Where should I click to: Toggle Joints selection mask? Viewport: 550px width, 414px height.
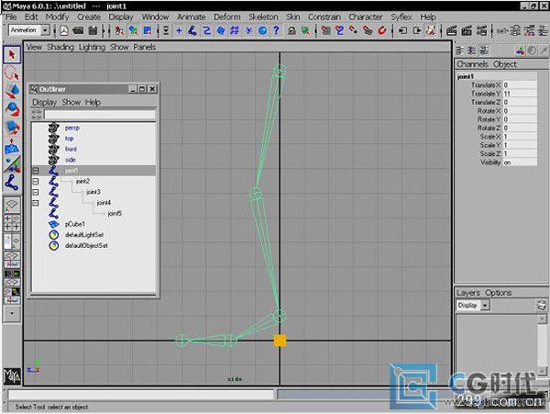pos(192,31)
